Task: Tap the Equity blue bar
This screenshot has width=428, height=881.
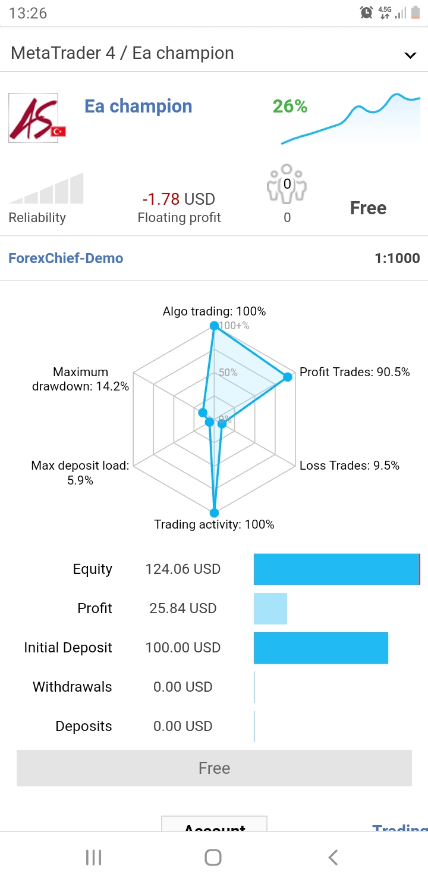Action: (336, 569)
